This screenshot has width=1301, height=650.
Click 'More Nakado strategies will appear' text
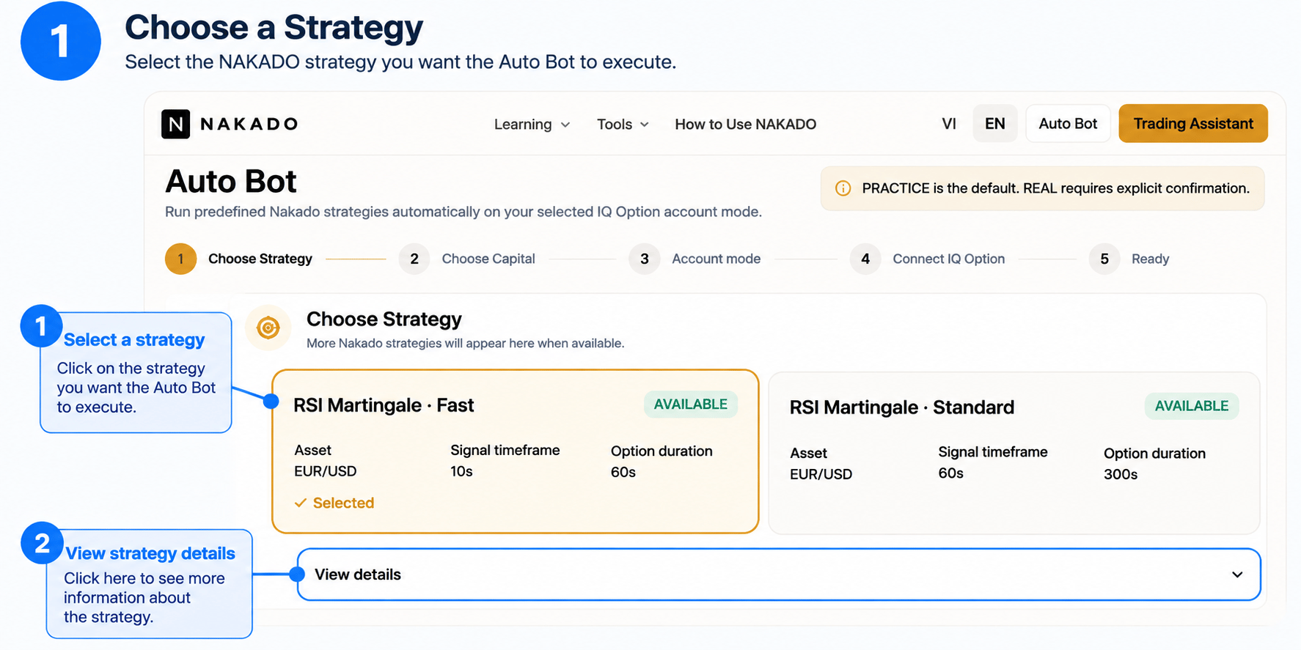click(466, 343)
